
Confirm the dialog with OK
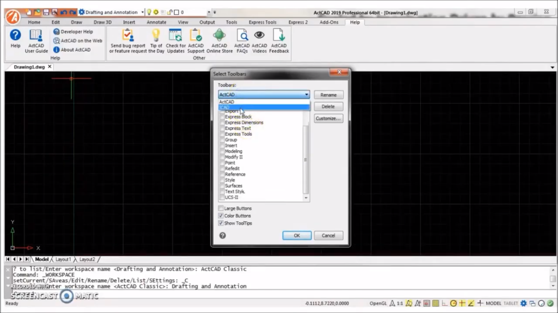(x=297, y=236)
